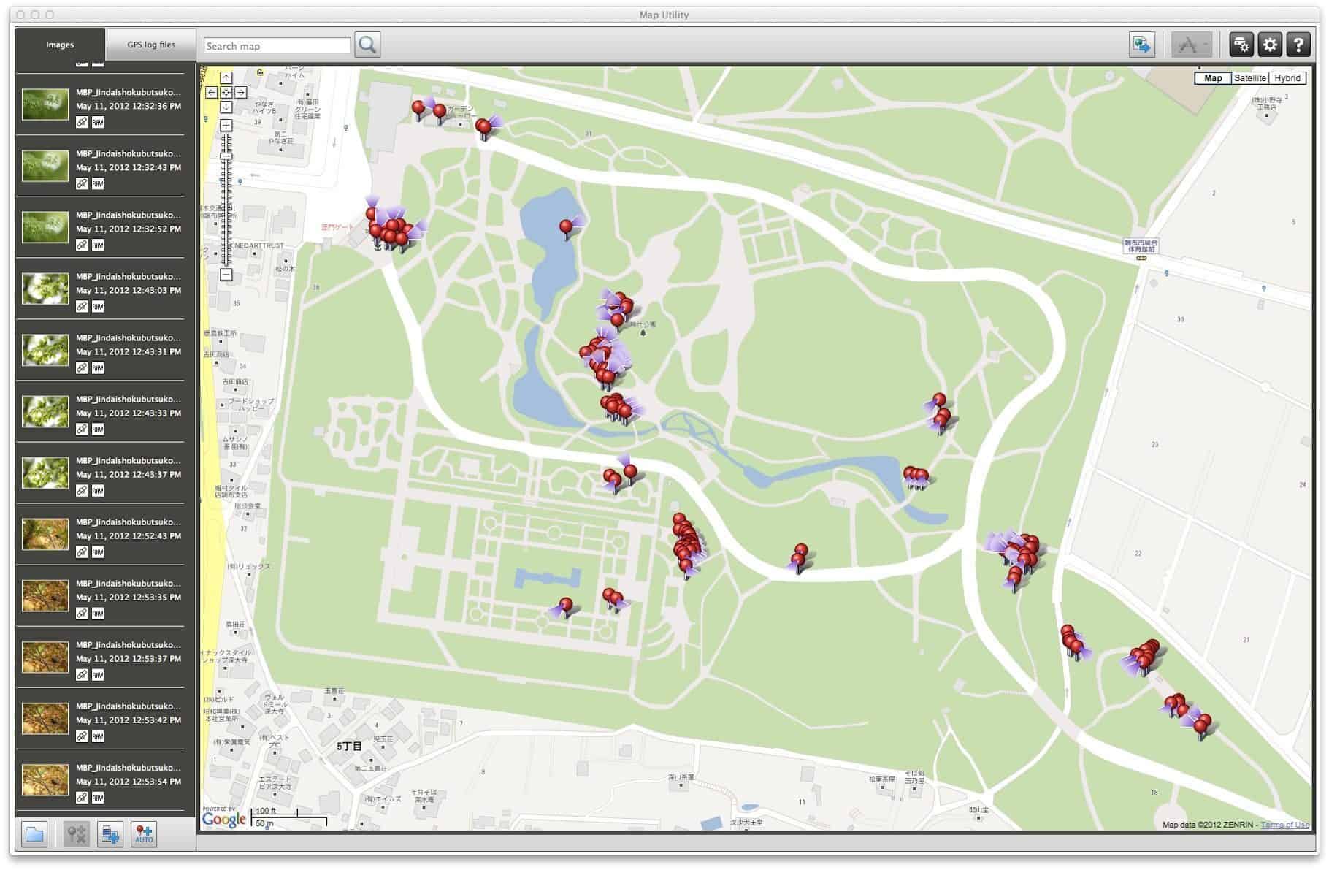Click the red pin on the upper pond
Image resolution: width=1329 pixels, height=870 pixels.
pyautogui.click(x=566, y=229)
